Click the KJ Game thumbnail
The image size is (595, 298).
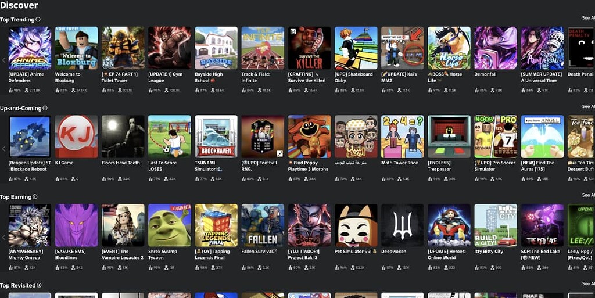pyautogui.click(x=76, y=137)
